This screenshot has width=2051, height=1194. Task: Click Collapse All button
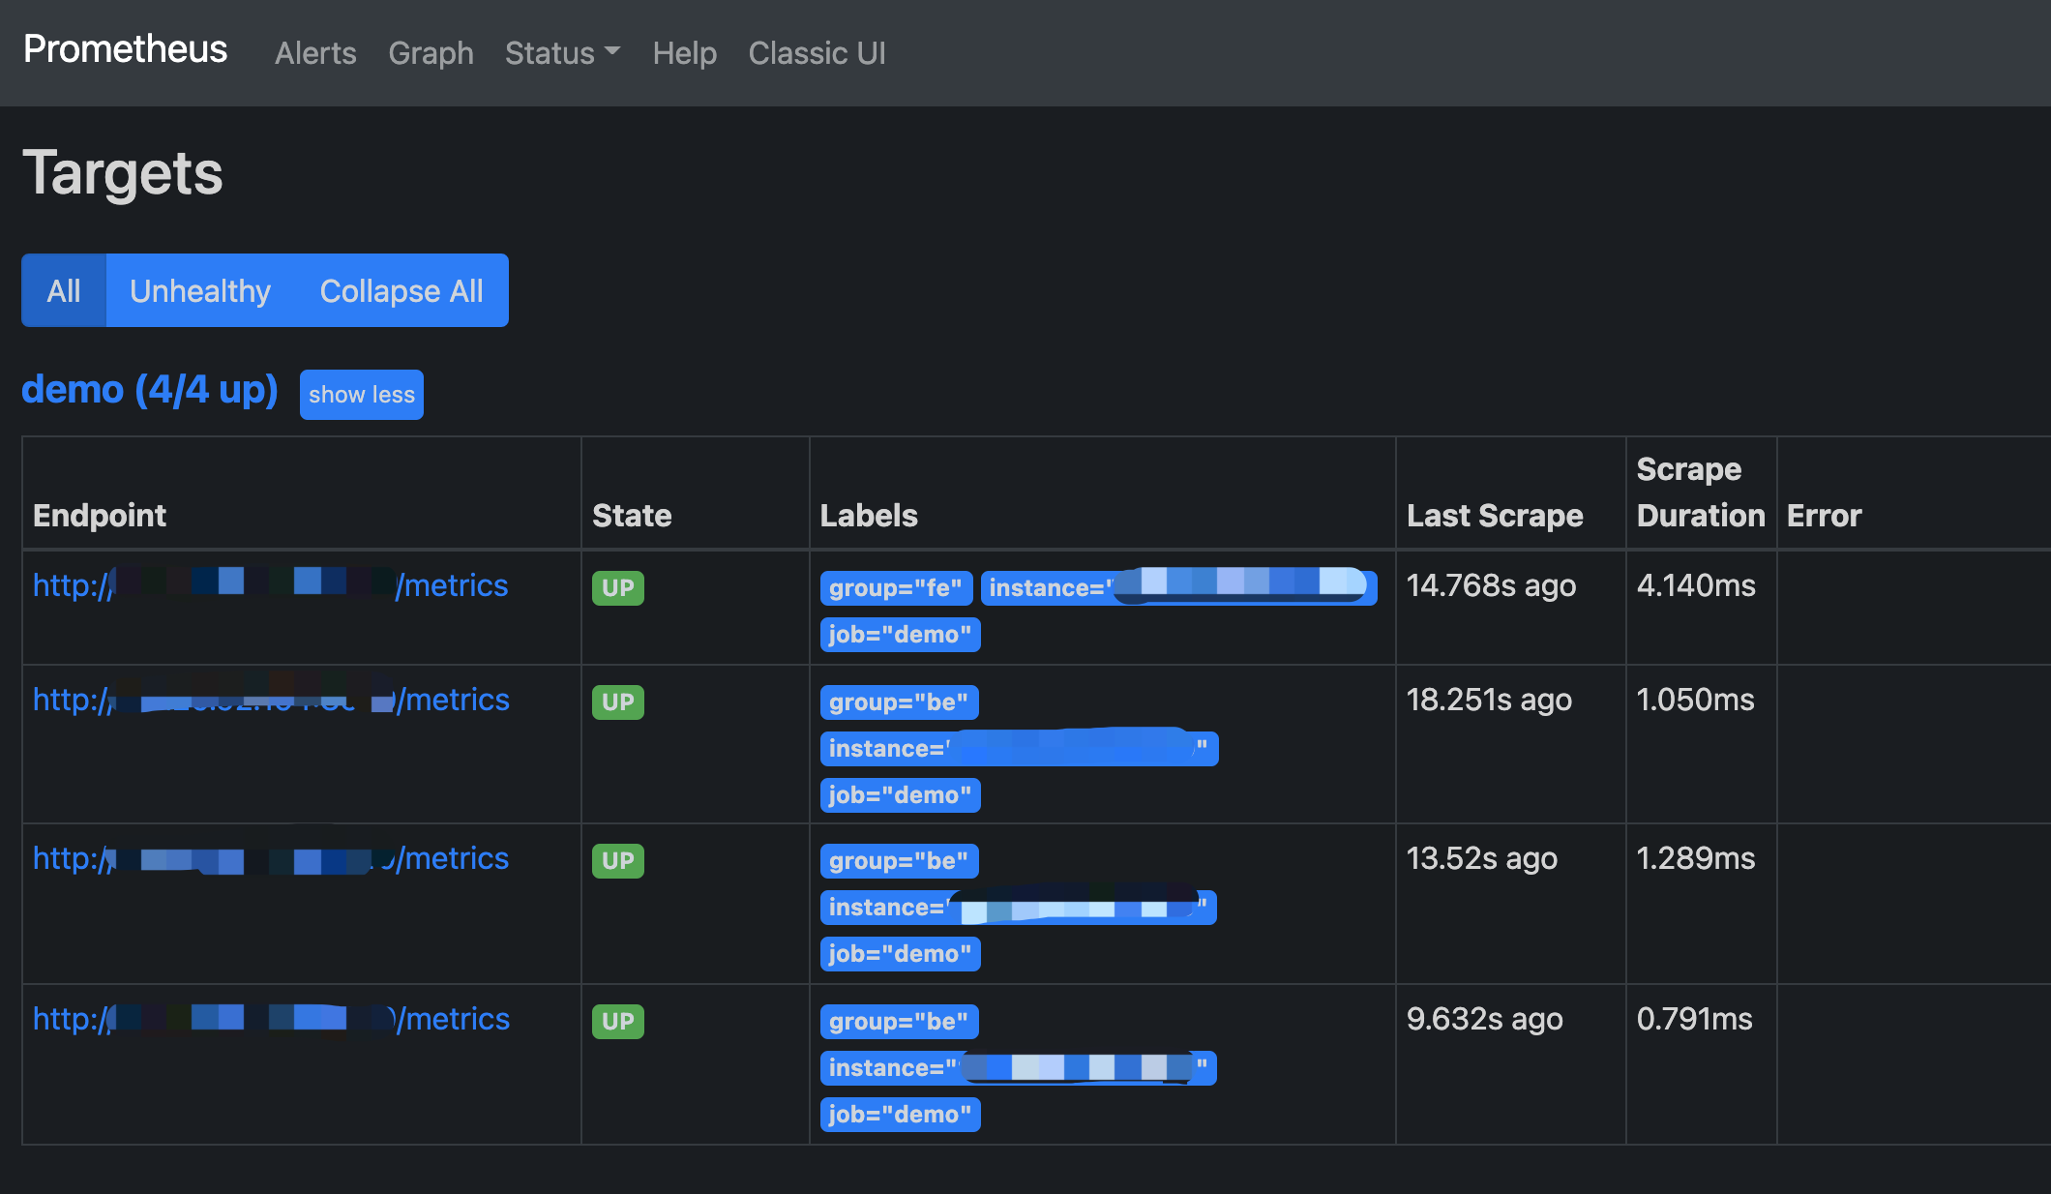pos(401,290)
